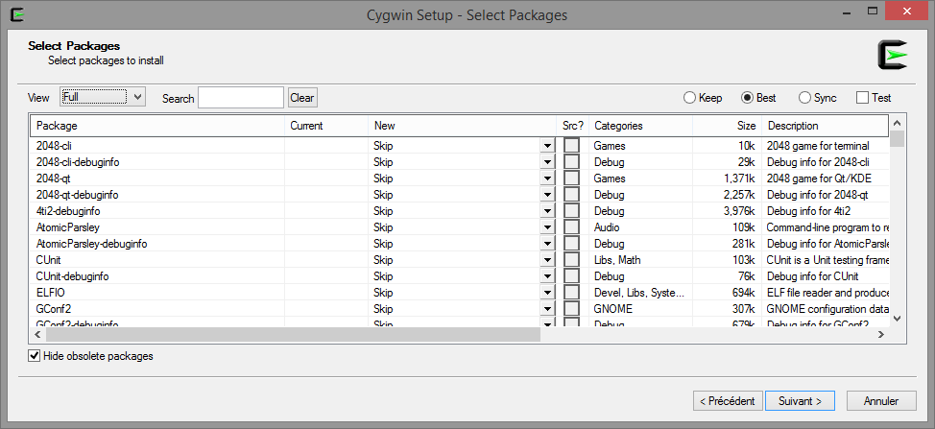This screenshot has width=935, height=429.
Task: Focus the Search input field
Action: (x=241, y=98)
